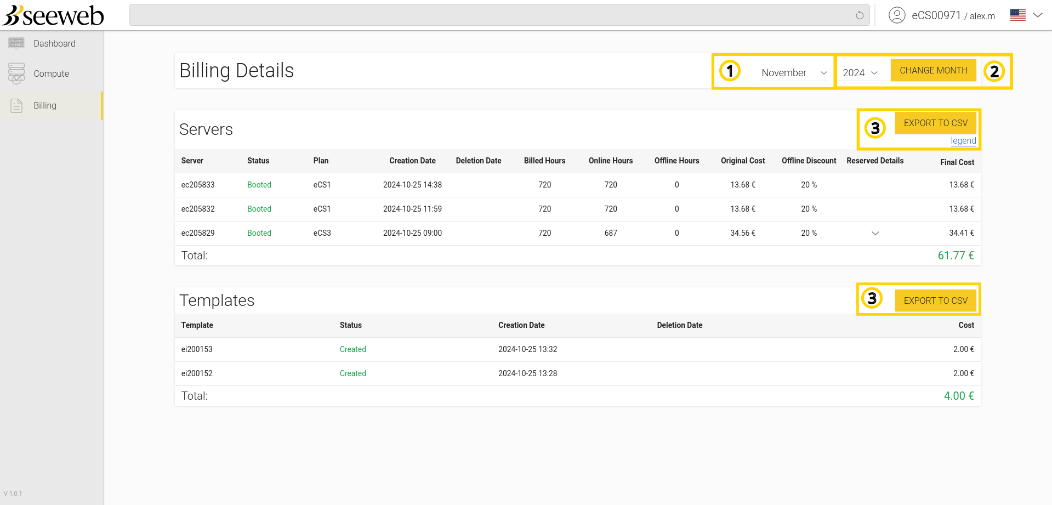Click servers total 61.77 €
Viewport: 1052px width, 505px height.
tap(956, 256)
